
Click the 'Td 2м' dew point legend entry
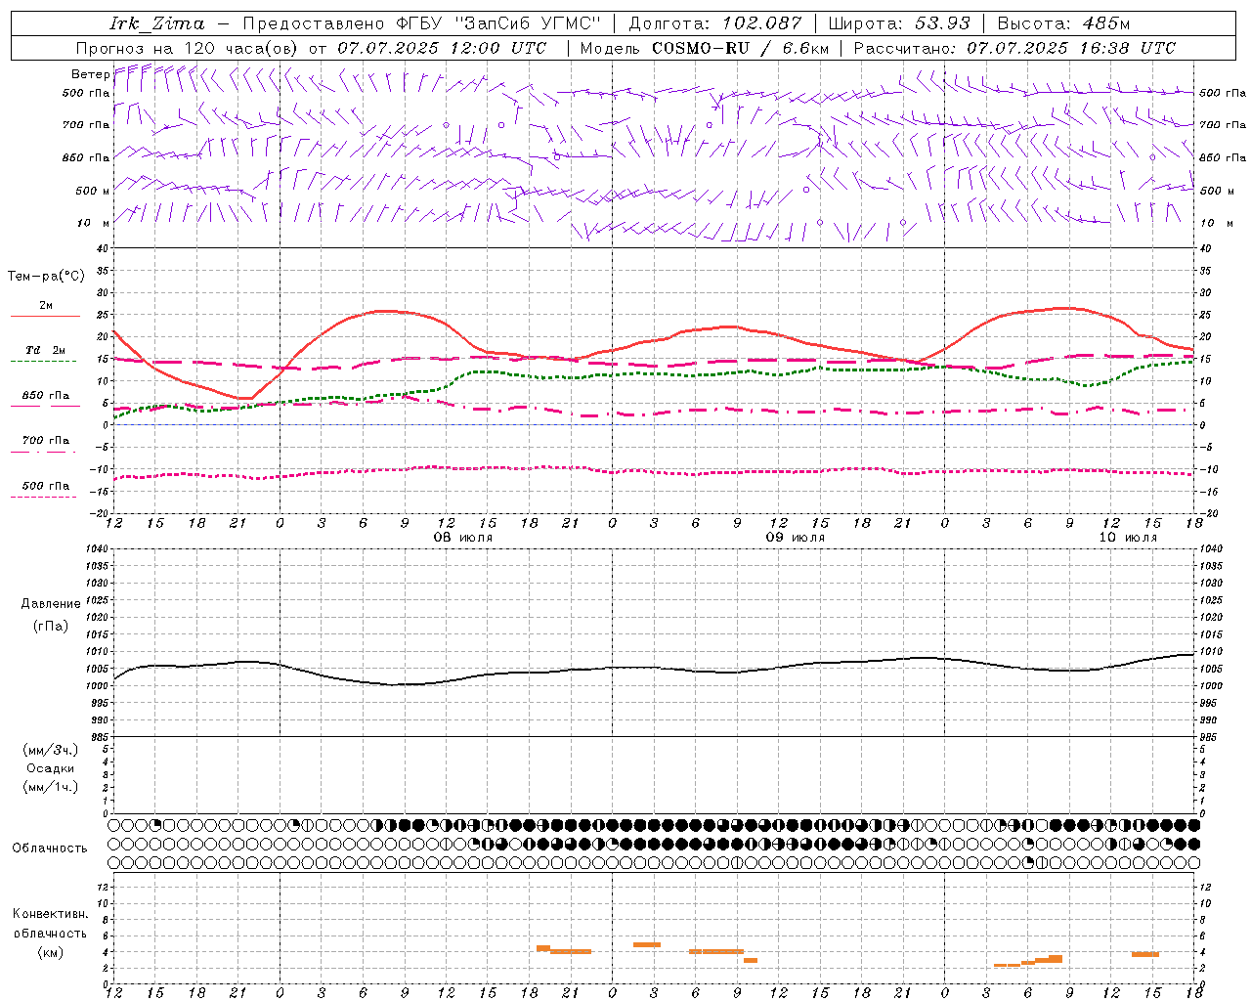(46, 350)
